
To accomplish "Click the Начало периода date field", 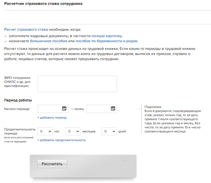I will click(x=49, y=109).
